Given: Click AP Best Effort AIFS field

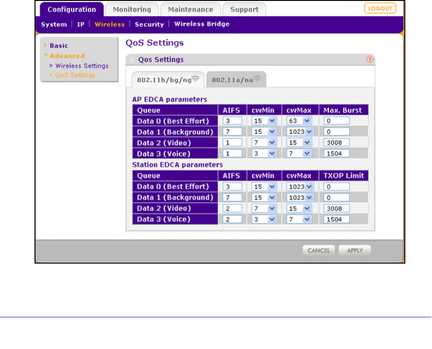Looking at the screenshot, I should 232,121.
